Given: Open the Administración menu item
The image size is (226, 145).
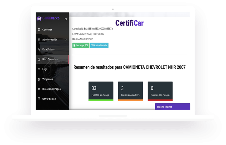Looking at the screenshot, I should (52, 40).
